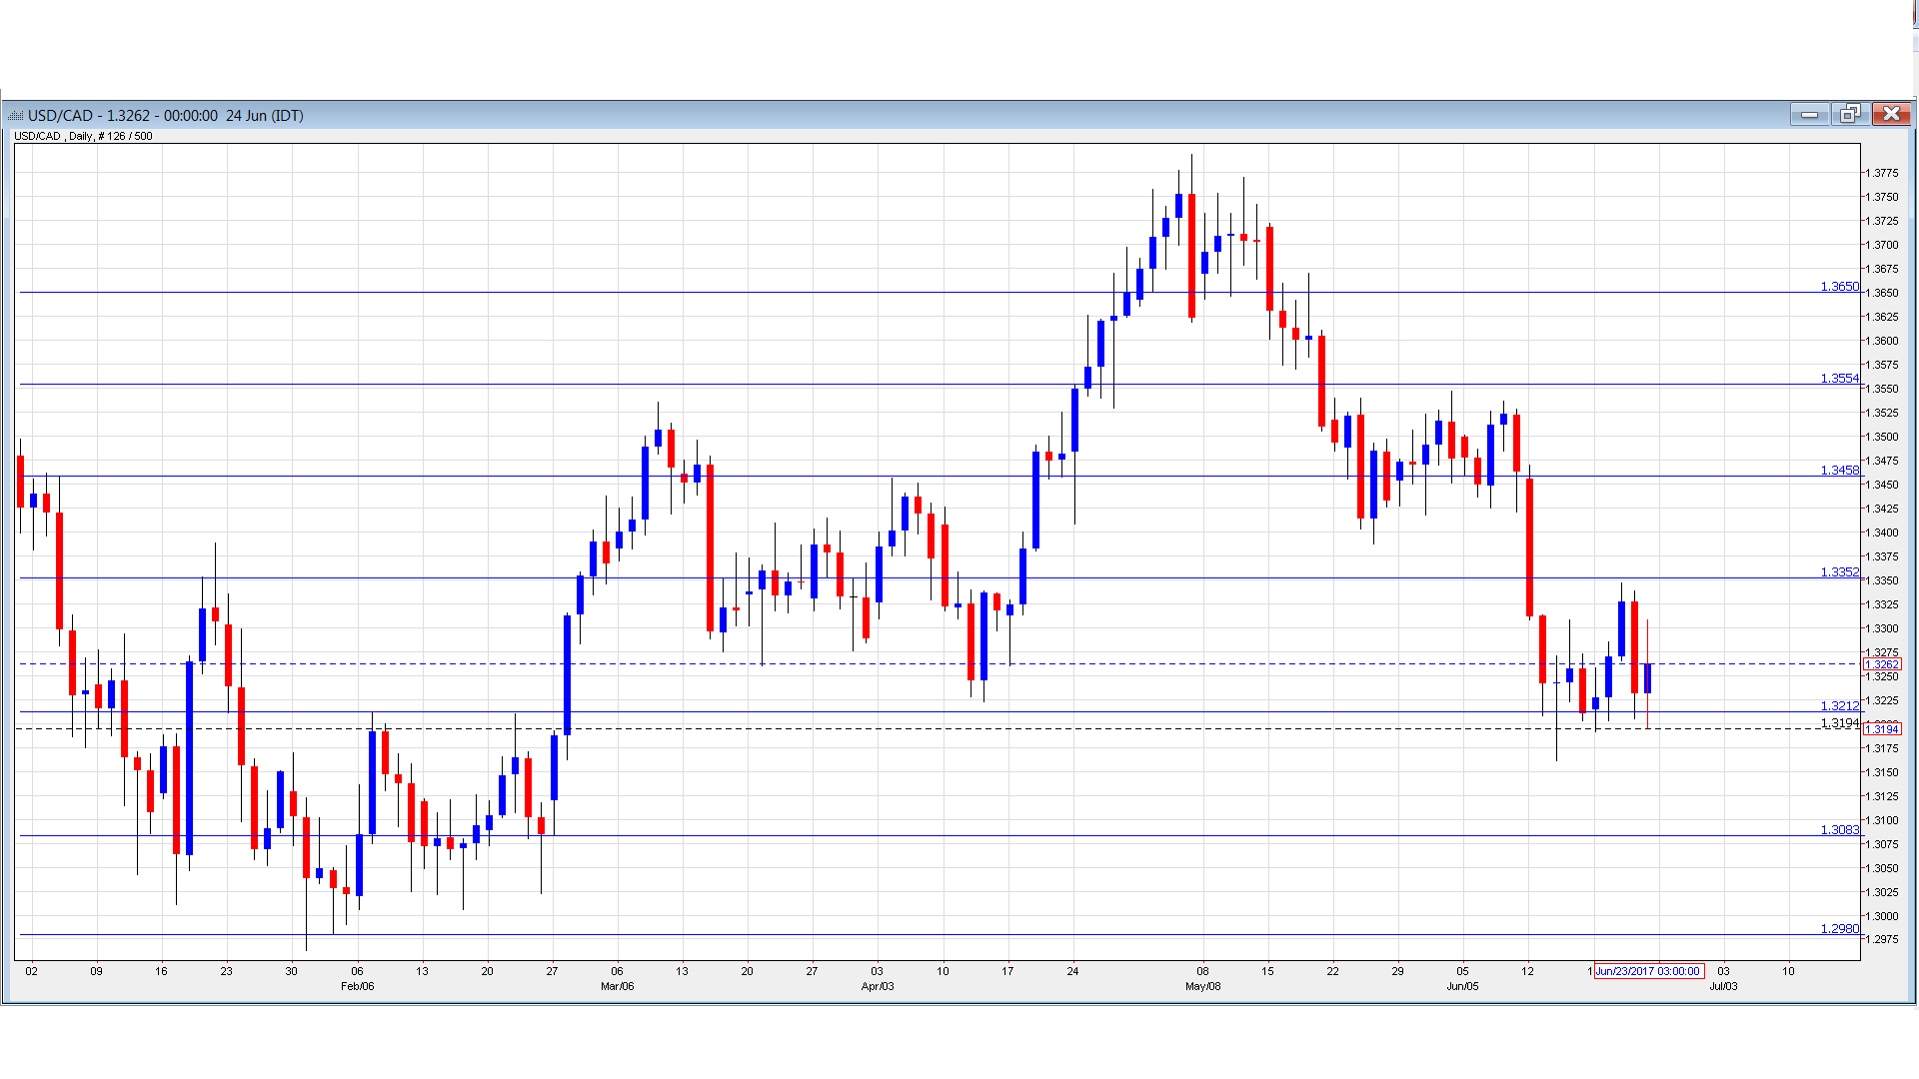
Task: Restore the USD/CAD chart window
Action: (x=1849, y=114)
